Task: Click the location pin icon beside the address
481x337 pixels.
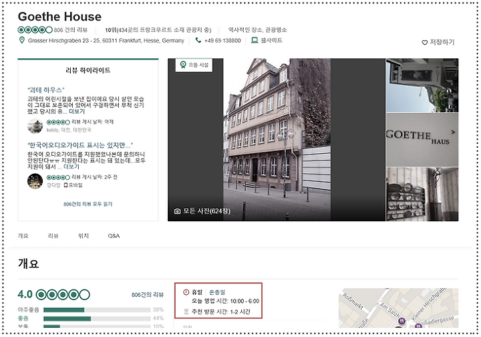Action: click(x=21, y=40)
